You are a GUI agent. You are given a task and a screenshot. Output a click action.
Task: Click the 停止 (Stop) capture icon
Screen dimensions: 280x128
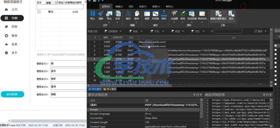(x=92, y=15)
